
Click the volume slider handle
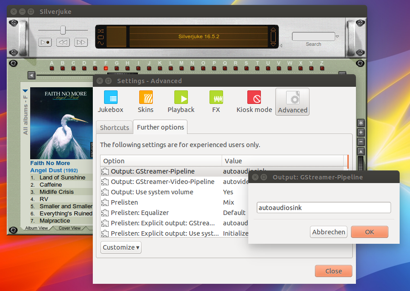coord(63,30)
